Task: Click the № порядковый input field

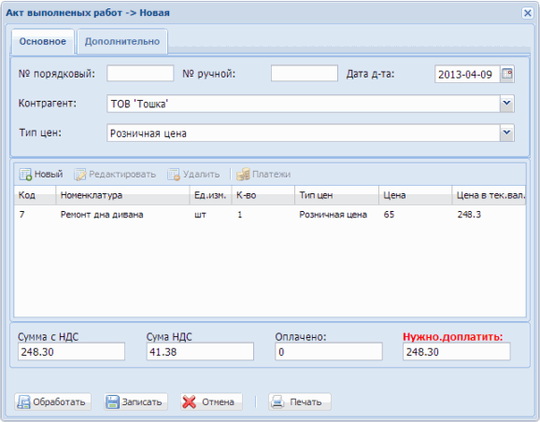Action: tap(140, 74)
